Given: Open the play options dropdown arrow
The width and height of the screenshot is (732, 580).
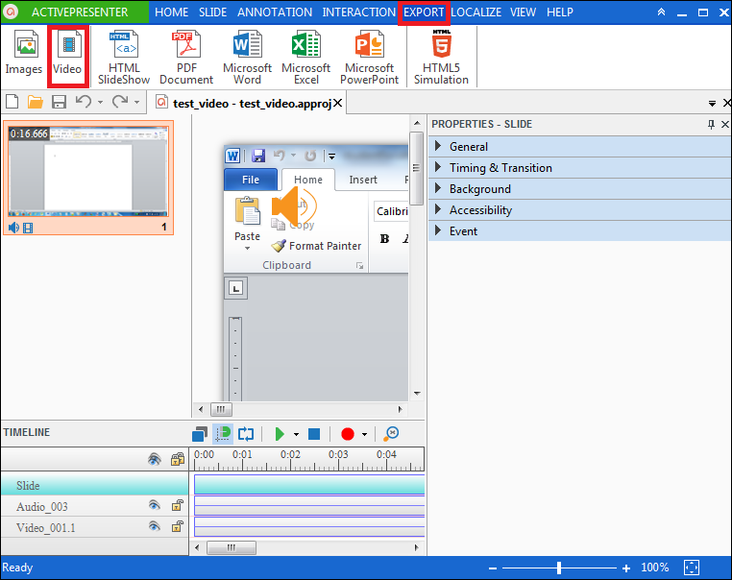Looking at the screenshot, I should pyautogui.click(x=296, y=434).
